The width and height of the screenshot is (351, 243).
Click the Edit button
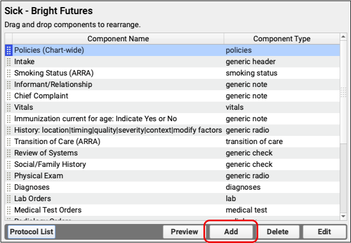324,232
